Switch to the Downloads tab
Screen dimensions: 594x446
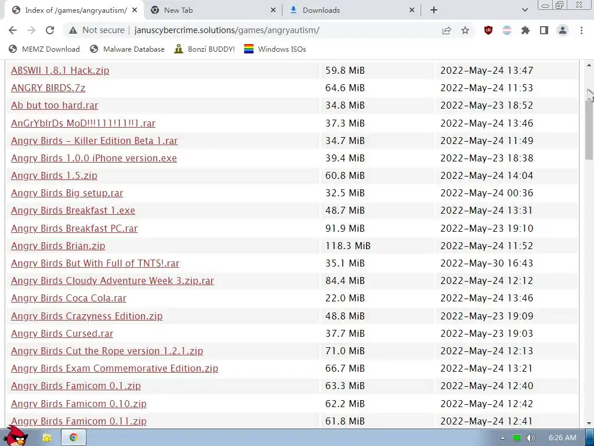point(352,10)
